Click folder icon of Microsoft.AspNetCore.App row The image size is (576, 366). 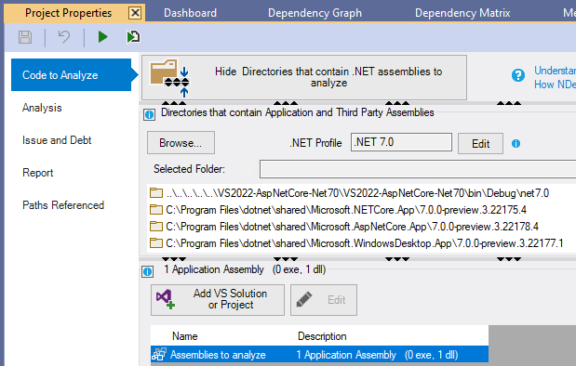[x=156, y=227]
